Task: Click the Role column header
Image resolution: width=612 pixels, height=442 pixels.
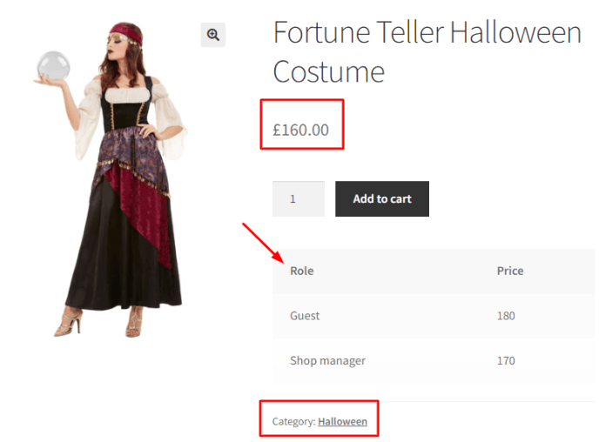Action: (x=301, y=271)
